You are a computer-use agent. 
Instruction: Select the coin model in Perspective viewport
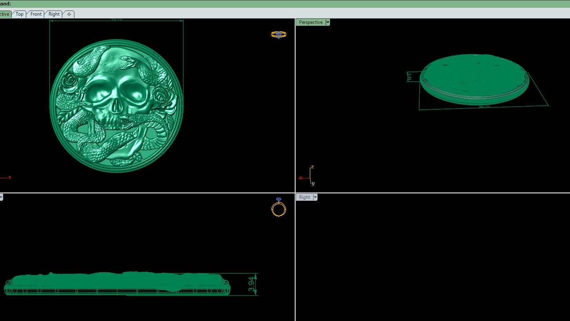coord(474,79)
